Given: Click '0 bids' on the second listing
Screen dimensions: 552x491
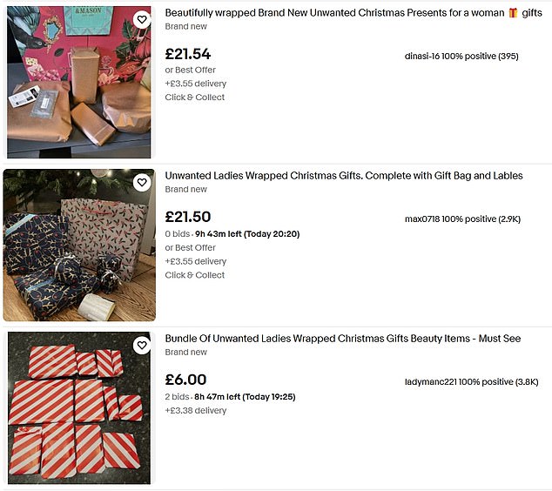Looking at the screenshot, I should click(178, 234).
